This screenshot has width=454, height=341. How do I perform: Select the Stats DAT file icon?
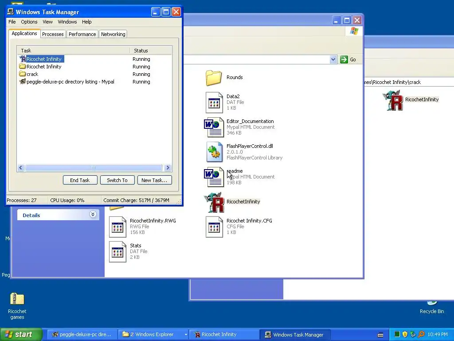tap(117, 252)
